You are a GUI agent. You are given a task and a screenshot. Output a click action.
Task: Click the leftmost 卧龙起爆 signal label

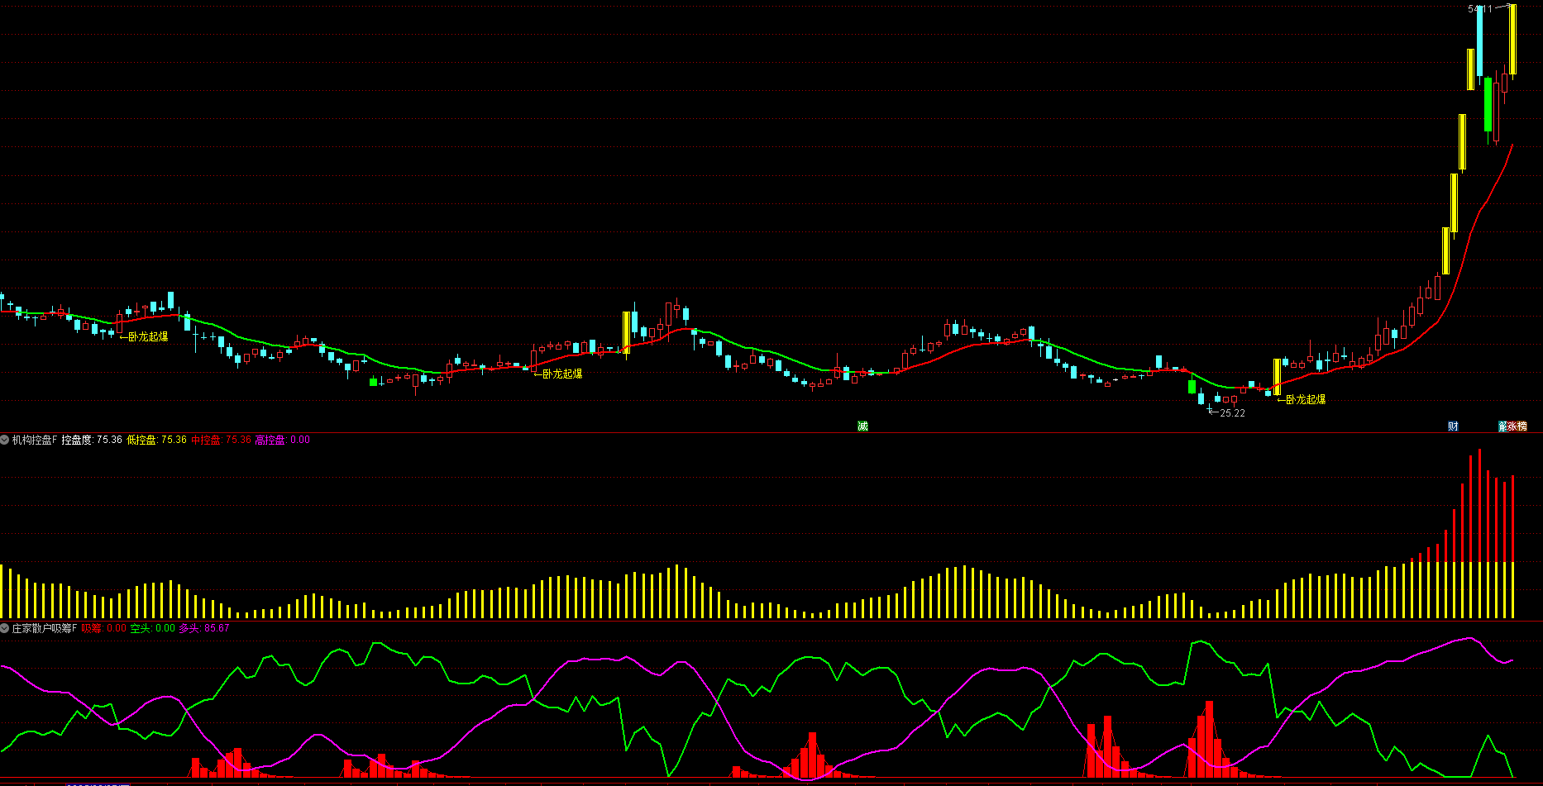click(148, 337)
